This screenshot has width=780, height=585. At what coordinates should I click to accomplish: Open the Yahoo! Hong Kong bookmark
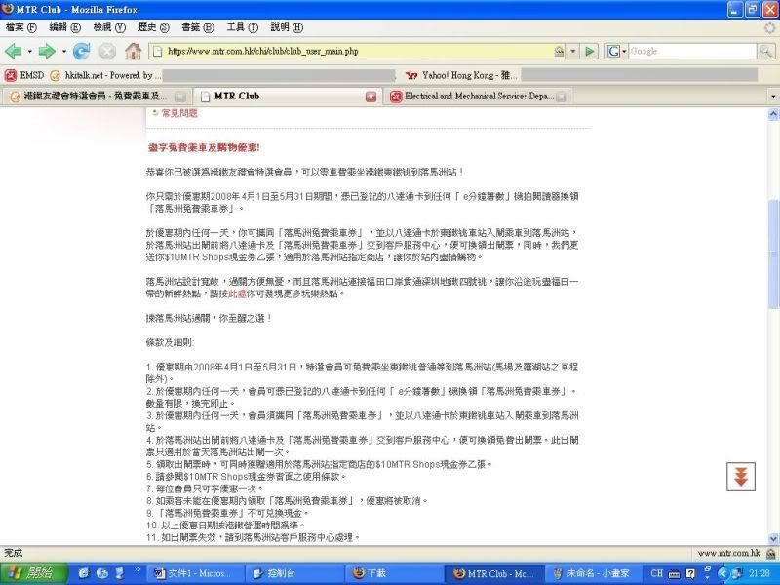461,76
